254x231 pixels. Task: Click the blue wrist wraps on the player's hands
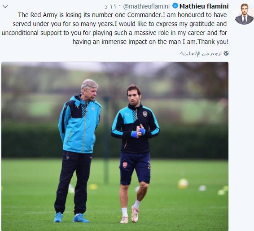click(138, 133)
